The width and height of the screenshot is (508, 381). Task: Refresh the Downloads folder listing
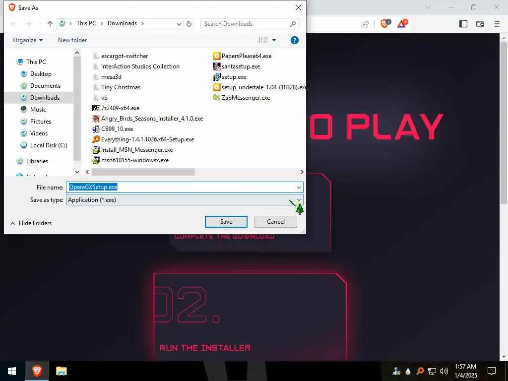tap(189, 24)
